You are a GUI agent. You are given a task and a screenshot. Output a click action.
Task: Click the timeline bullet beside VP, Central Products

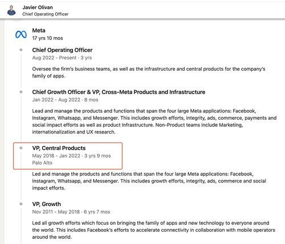click(x=21, y=148)
